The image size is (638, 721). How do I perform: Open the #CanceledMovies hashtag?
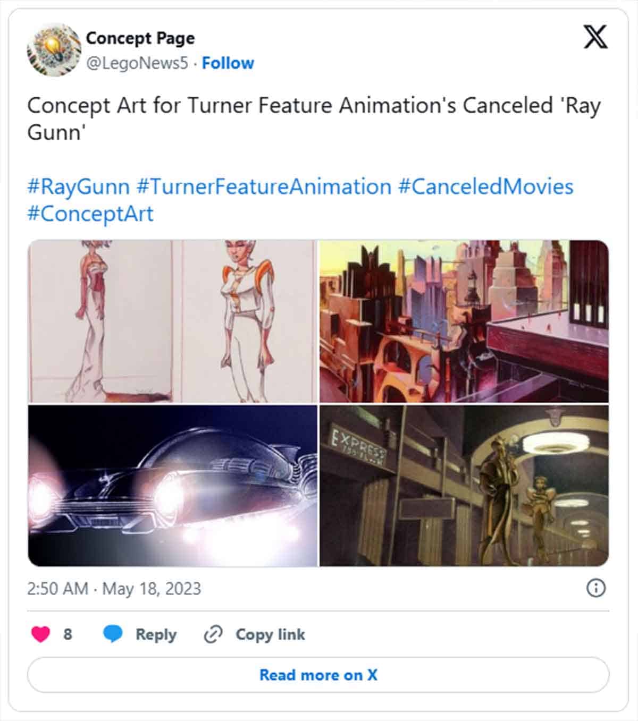[x=485, y=187]
